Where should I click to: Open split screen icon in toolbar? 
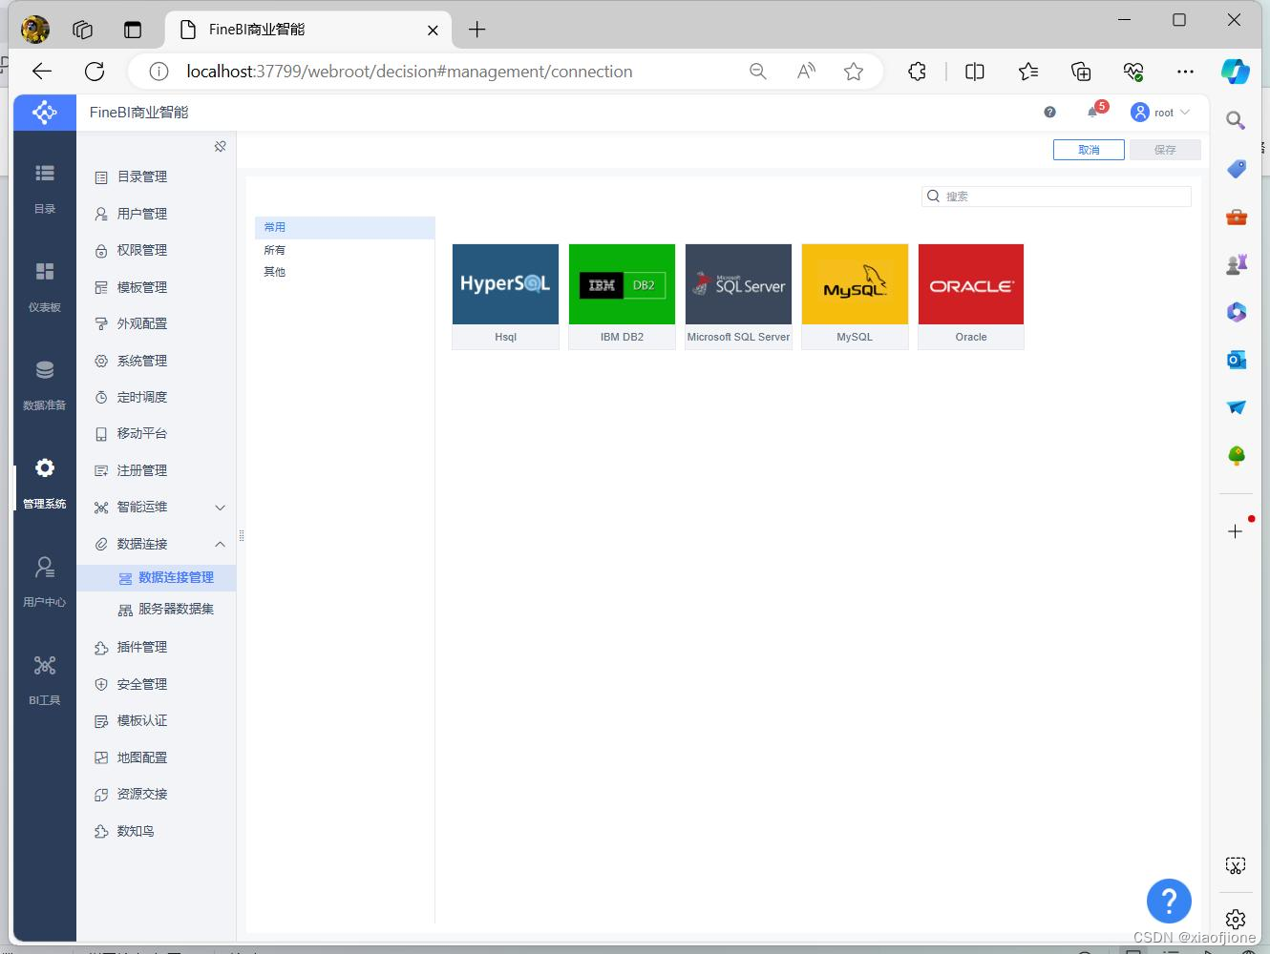(975, 72)
